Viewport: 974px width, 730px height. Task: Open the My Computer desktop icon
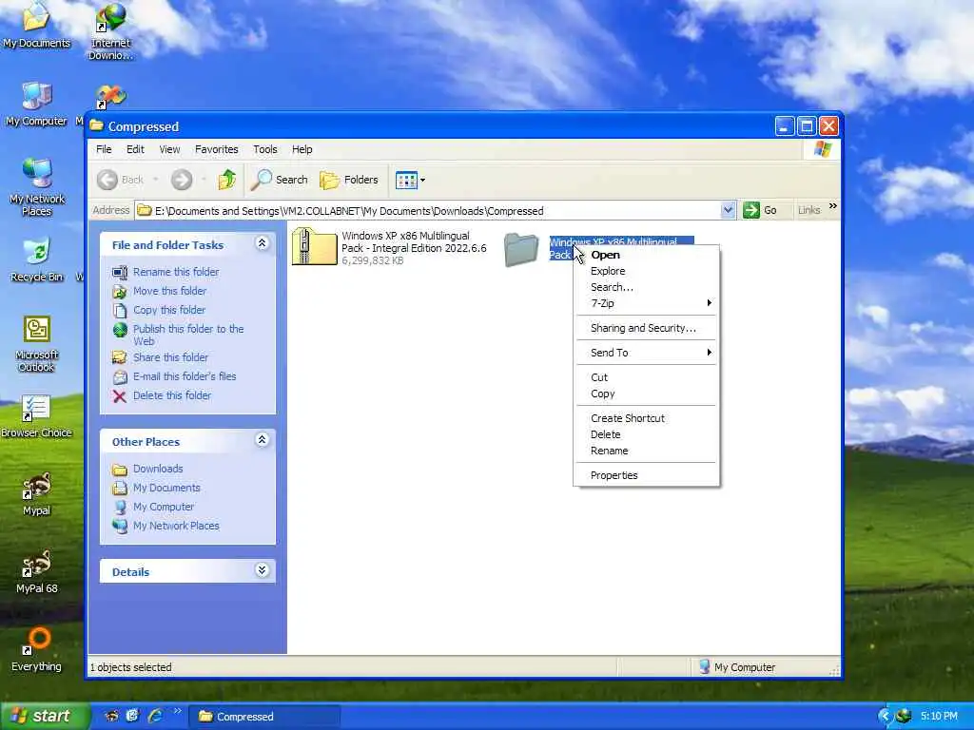coord(37,104)
